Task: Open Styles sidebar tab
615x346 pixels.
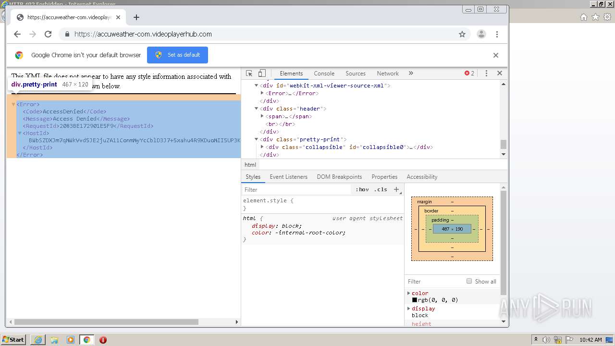Action: pyautogui.click(x=253, y=177)
